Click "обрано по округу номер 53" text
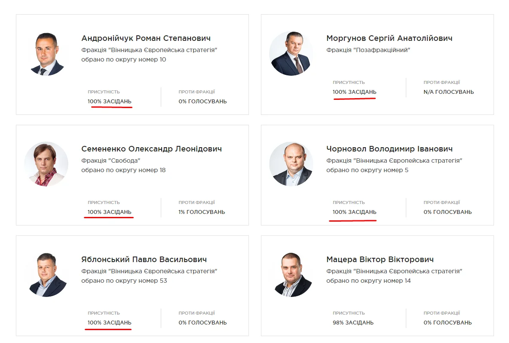Screen dimensions: 509x343 coord(124,281)
